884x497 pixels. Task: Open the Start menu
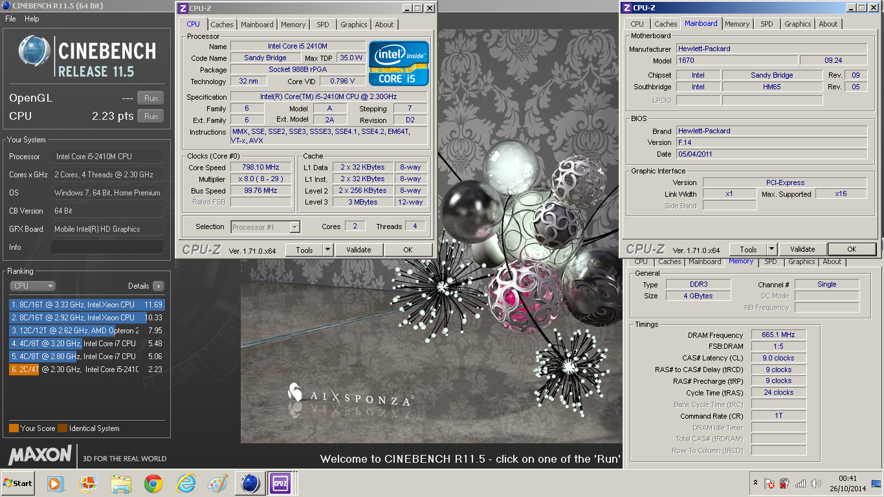(18, 483)
